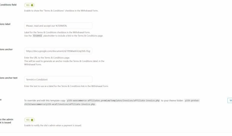Click the partially visible View button
Image resolution: width=232 pixels, height=136 pixels.
click(x=230, y=100)
